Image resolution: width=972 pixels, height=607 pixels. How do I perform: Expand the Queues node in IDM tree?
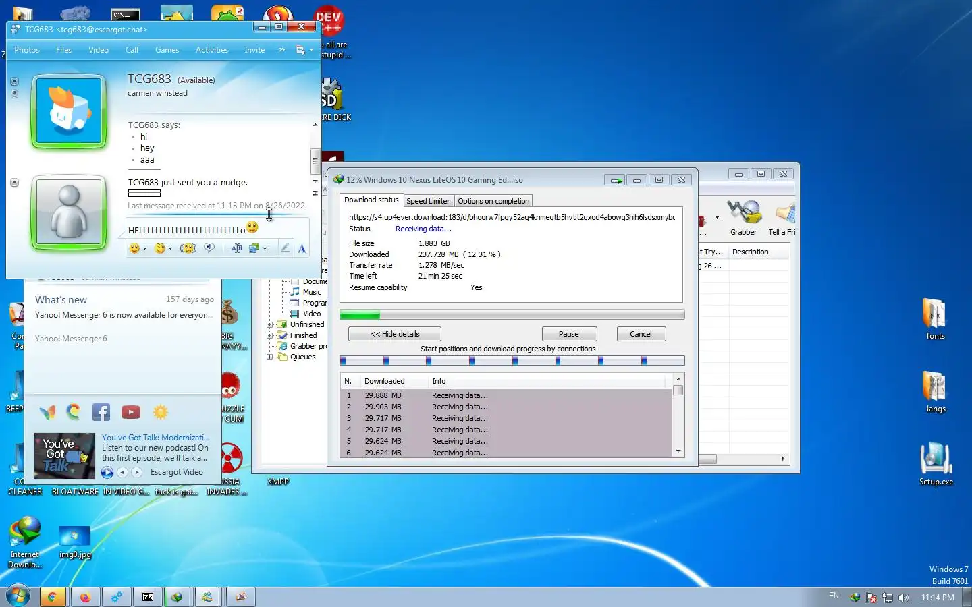click(270, 357)
